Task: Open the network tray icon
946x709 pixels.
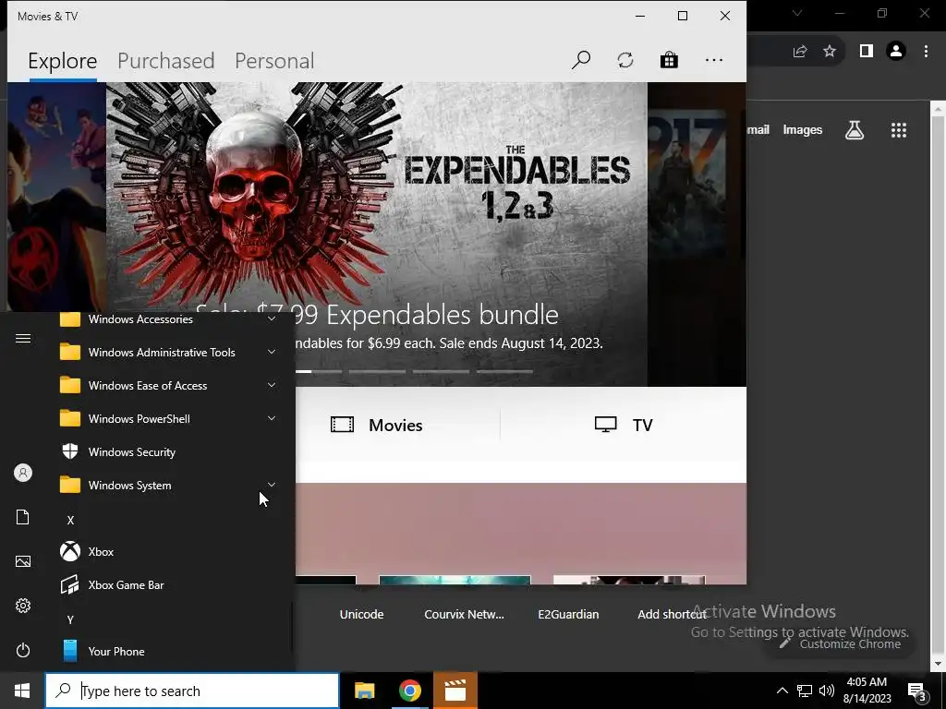Action: tap(805, 691)
